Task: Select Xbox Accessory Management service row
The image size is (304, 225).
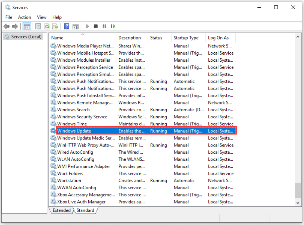Action: [x=142, y=195]
